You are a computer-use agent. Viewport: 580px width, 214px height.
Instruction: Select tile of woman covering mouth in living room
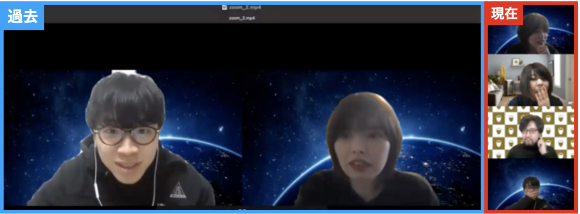531,80
